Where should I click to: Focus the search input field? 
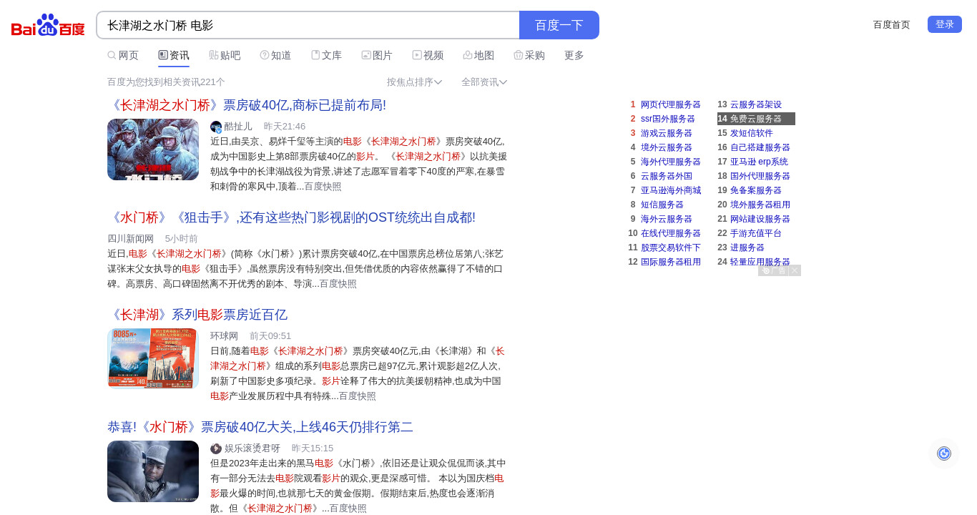[x=308, y=25]
